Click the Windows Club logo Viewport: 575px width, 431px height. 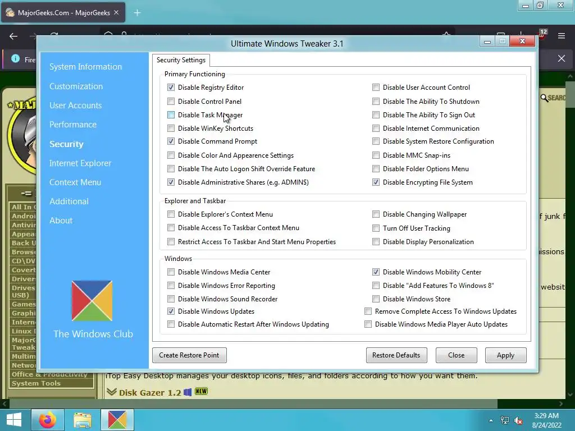(x=92, y=301)
